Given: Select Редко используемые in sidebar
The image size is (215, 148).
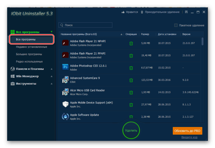Looking at the screenshot, I should pyautogui.click(x=29, y=62).
